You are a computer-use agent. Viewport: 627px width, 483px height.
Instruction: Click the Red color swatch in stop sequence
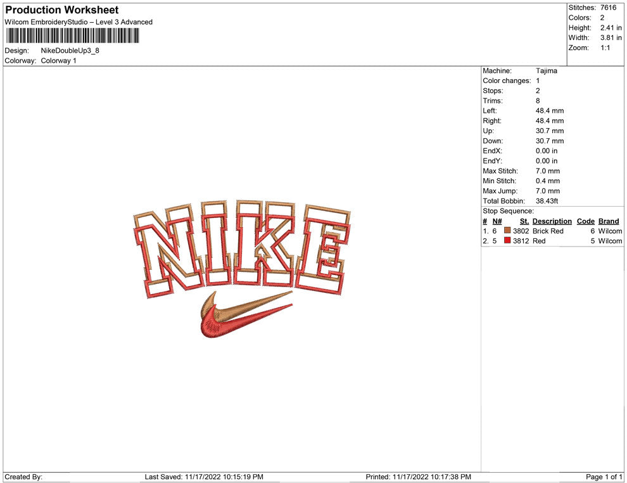507,240
